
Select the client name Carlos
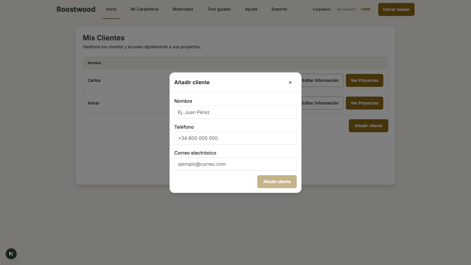[94, 80]
